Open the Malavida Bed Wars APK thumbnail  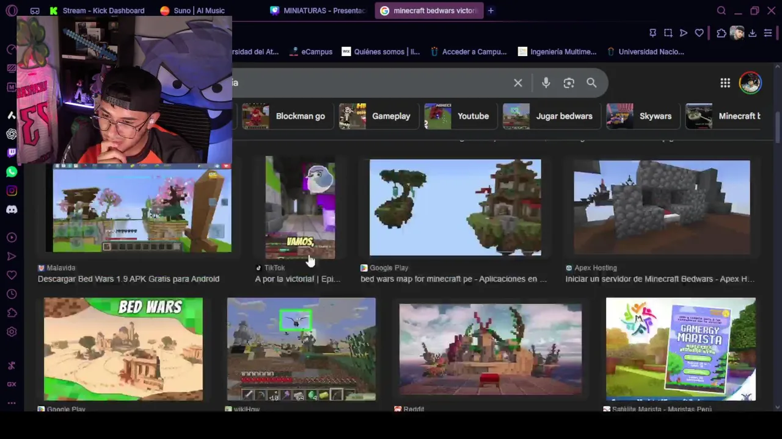coord(142,209)
